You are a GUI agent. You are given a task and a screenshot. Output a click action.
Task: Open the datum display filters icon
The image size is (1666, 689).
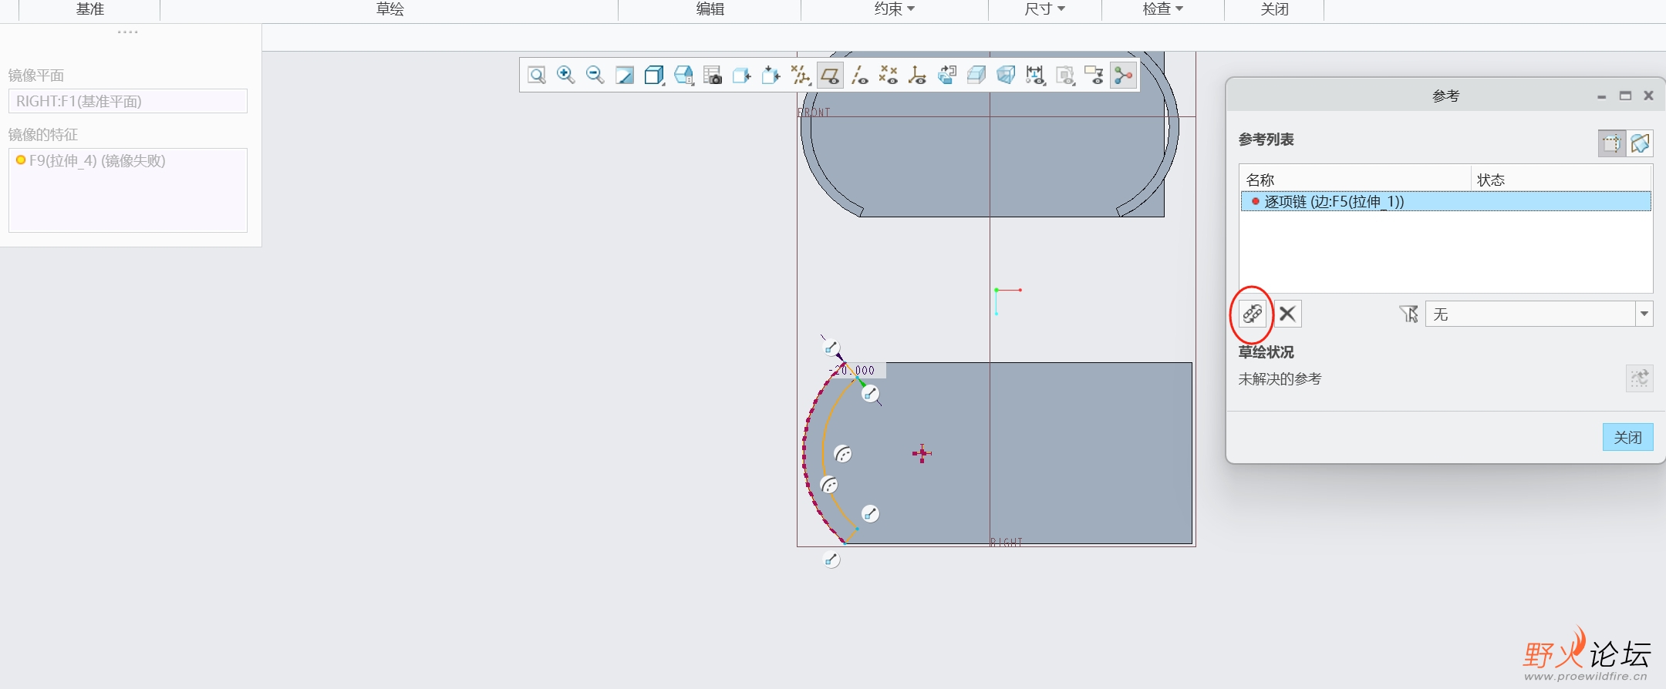[801, 75]
